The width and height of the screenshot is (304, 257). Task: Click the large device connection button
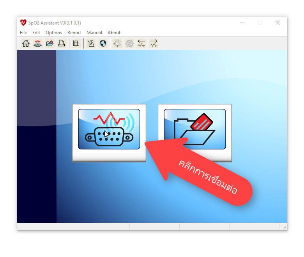tap(109, 133)
